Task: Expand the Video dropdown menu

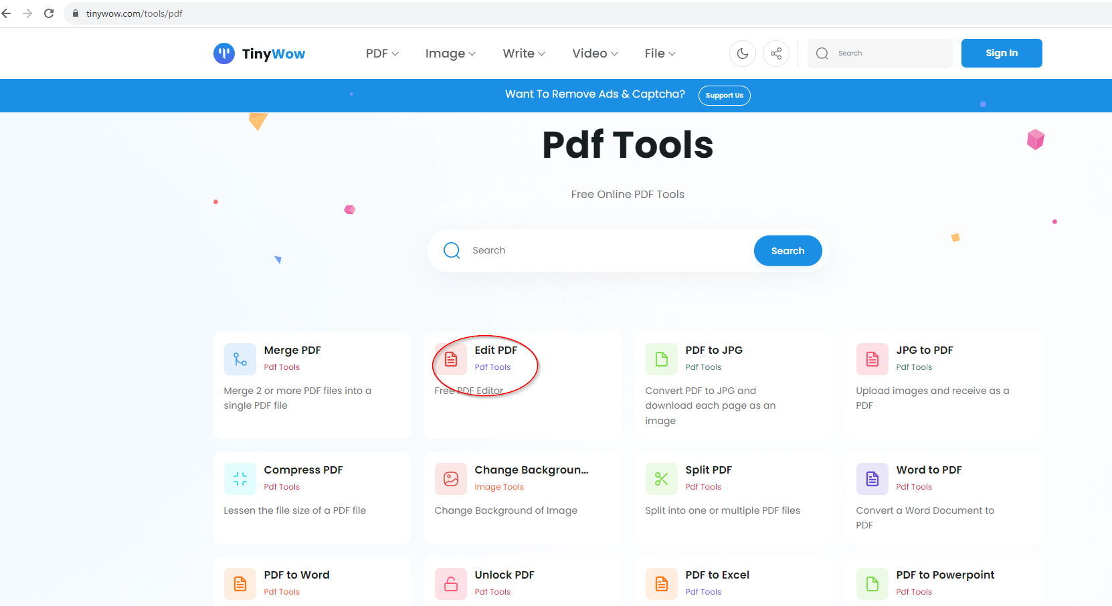Action: (595, 54)
